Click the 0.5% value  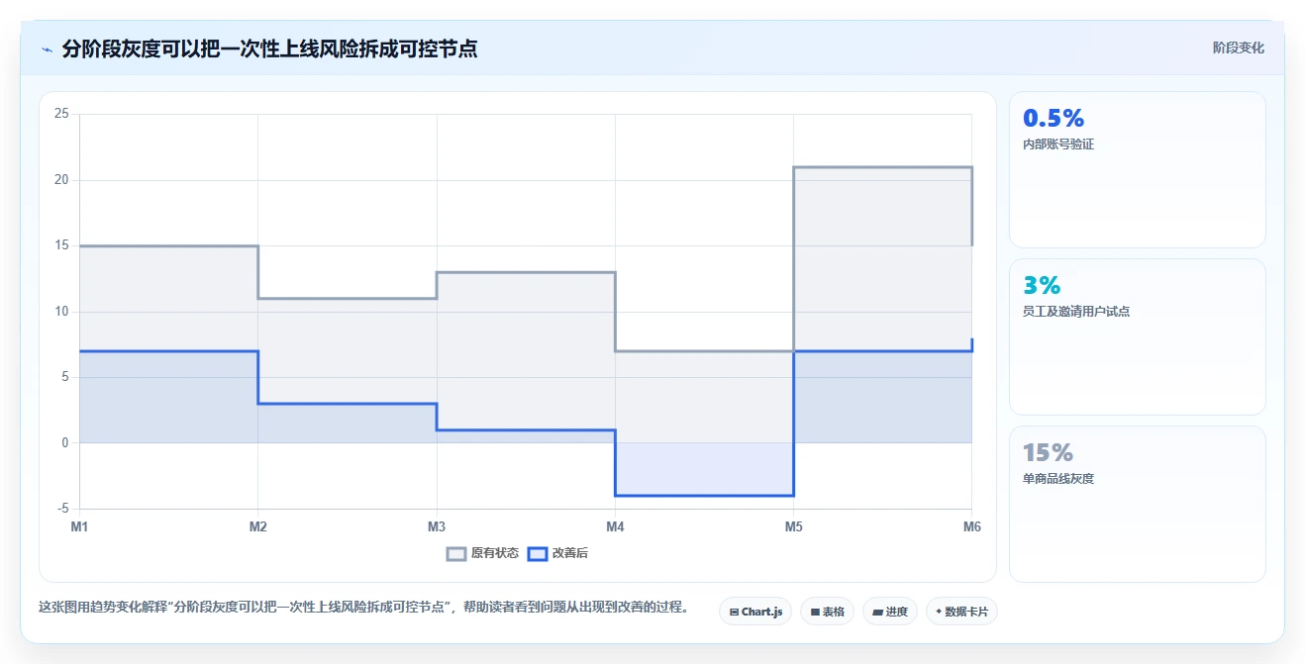pos(1054,118)
